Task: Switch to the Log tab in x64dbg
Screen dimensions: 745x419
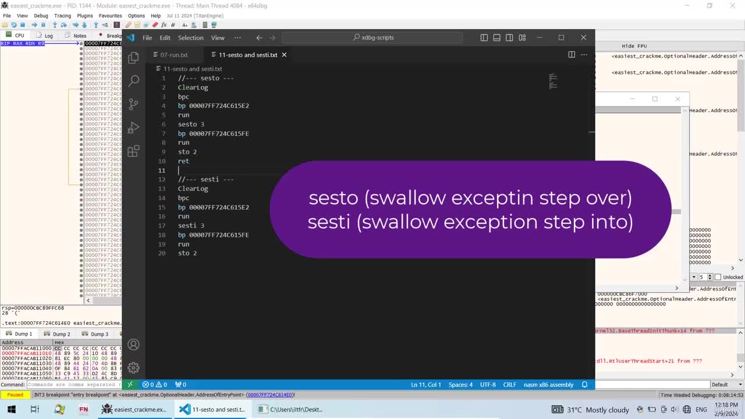Action: click(45, 35)
